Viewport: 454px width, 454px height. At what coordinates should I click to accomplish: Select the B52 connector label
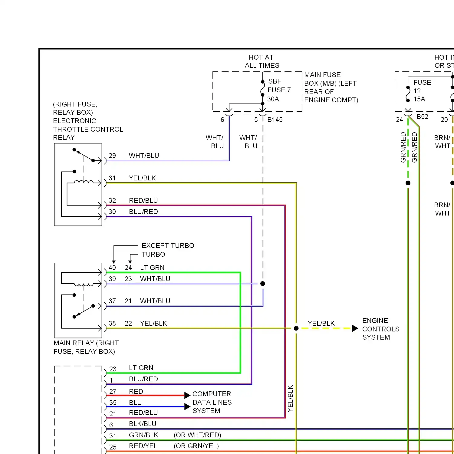[422, 117]
